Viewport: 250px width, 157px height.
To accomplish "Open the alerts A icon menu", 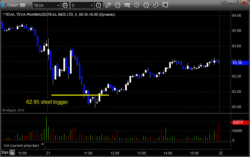I will coord(146,5).
